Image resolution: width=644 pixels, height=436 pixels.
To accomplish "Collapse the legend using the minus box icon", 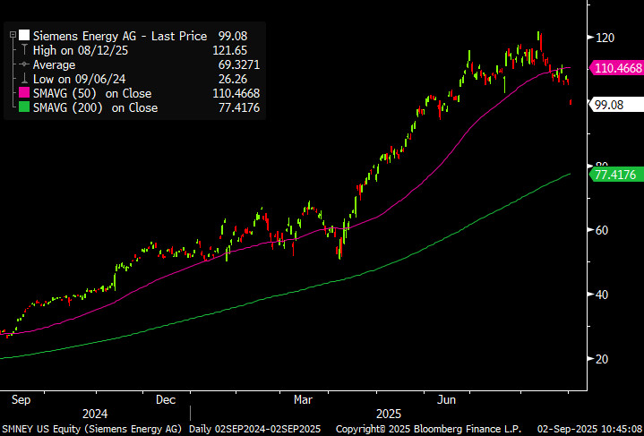I will (13, 36).
